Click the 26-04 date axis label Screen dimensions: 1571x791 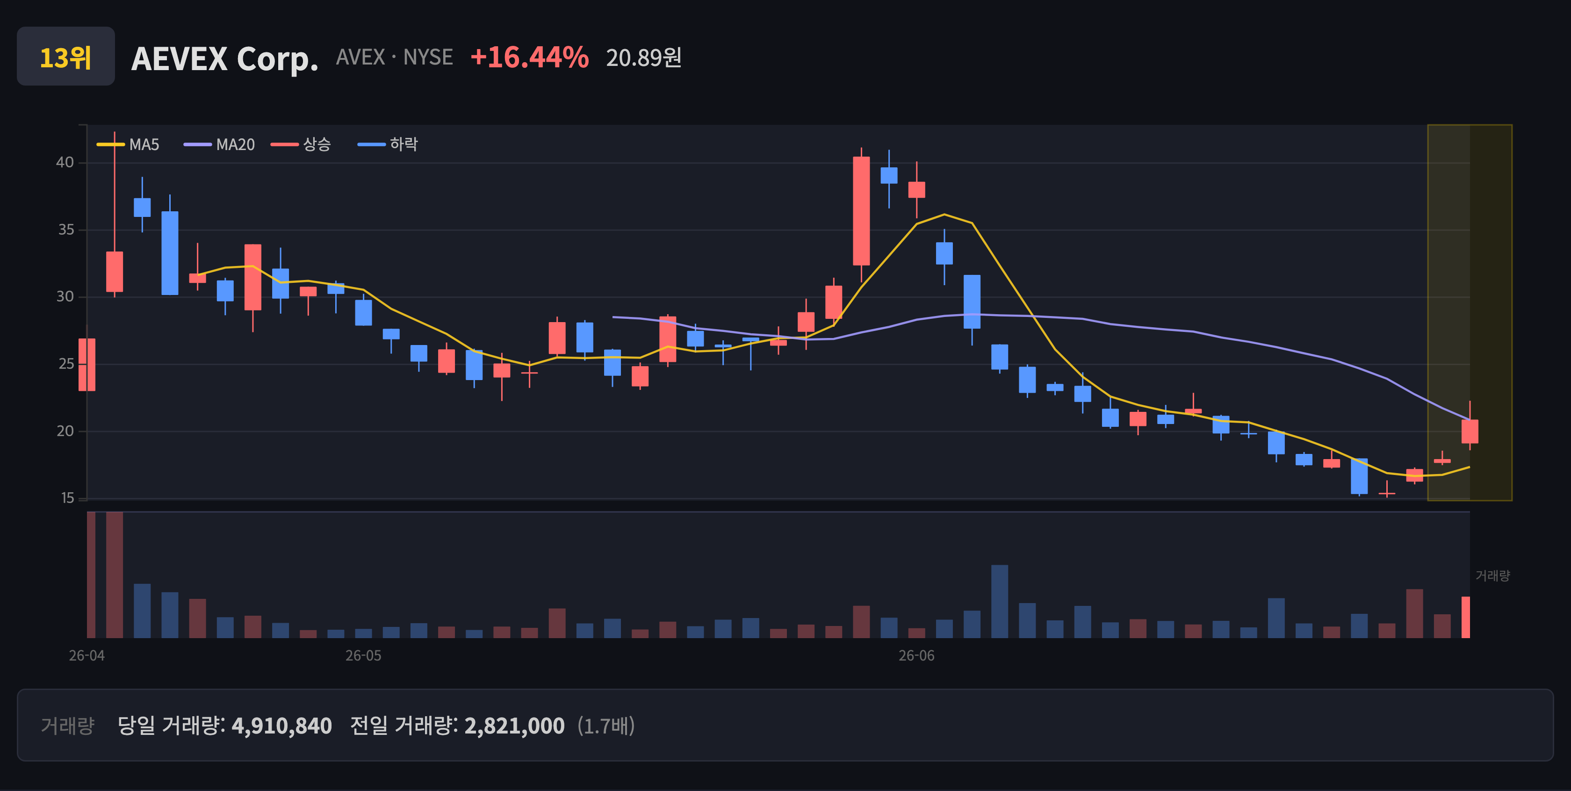pyautogui.click(x=86, y=655)
